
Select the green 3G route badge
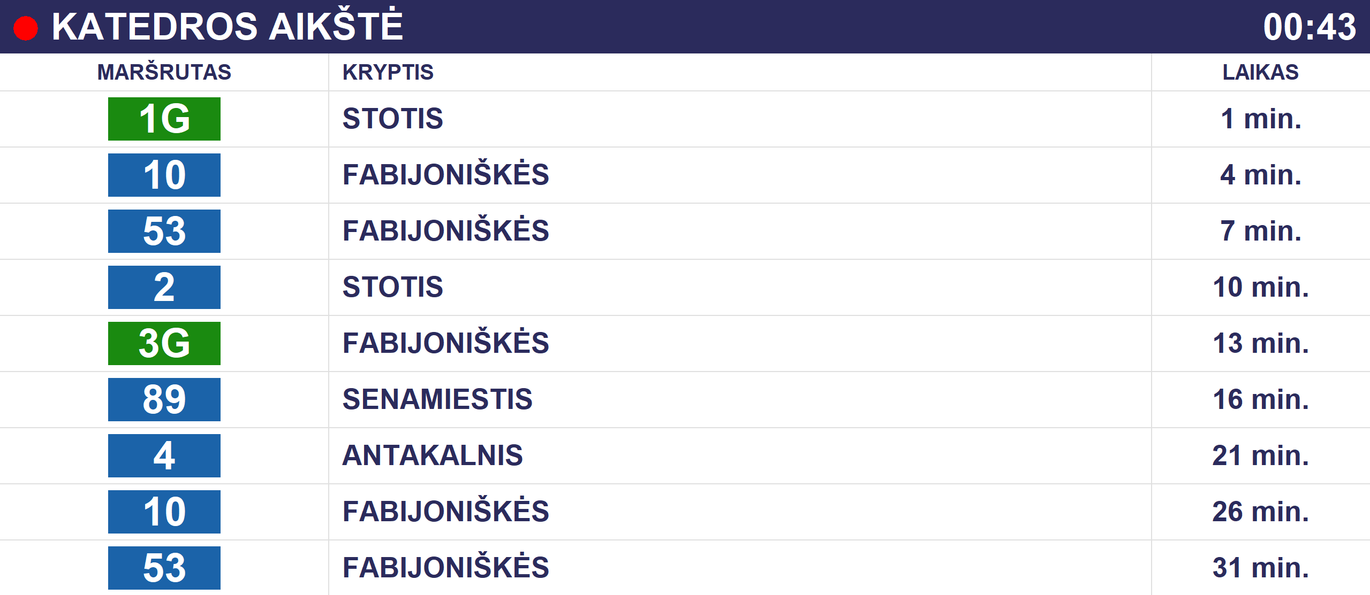tap(164, 343)
